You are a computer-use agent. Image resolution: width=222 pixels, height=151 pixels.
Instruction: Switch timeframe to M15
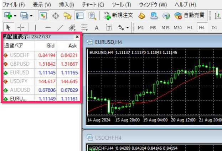click(165, 27)
